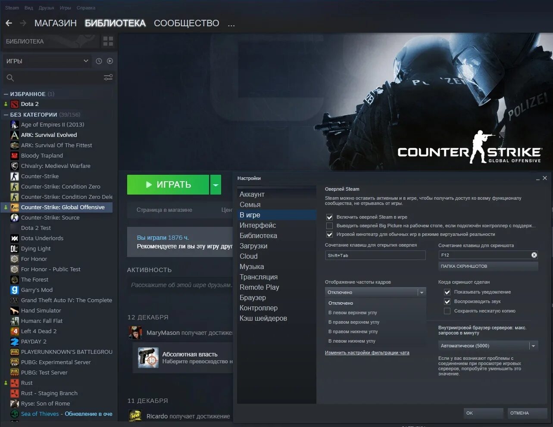Screen dimensions: 553x427
Task: Click ОТМЕНА button in settings
Action: 527,413
